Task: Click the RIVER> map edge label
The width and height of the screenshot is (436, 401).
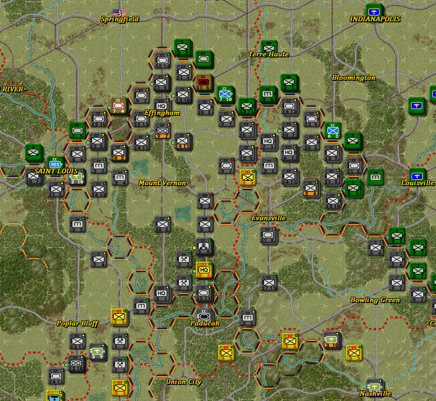Action: tap(14, 89)
